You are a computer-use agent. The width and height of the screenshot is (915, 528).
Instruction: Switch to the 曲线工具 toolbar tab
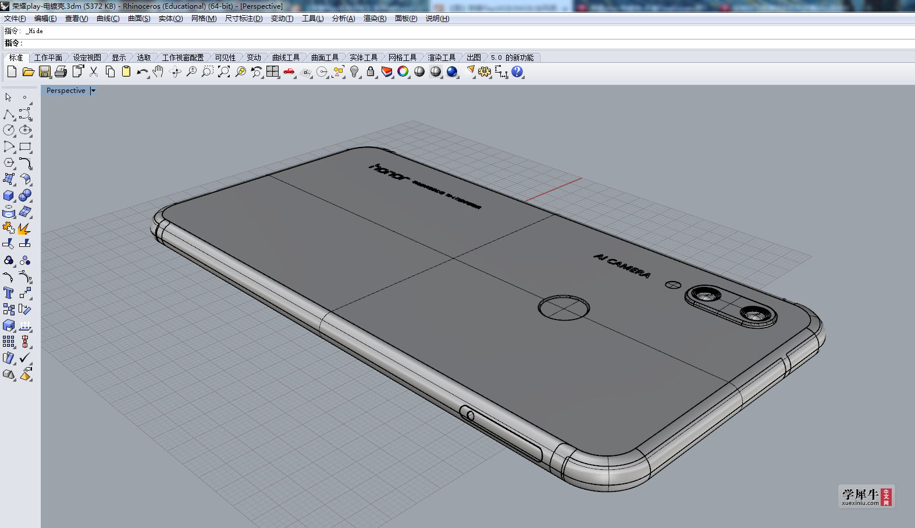(x=286, y=58)
